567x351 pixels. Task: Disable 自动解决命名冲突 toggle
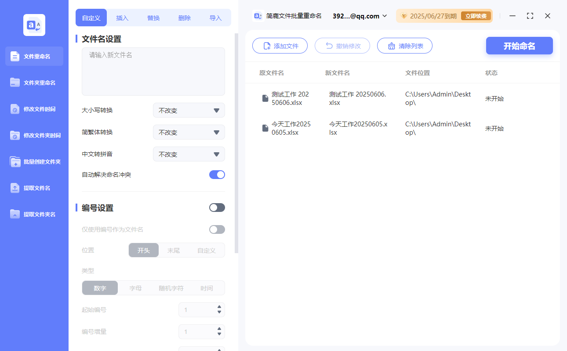coord(217,174)
